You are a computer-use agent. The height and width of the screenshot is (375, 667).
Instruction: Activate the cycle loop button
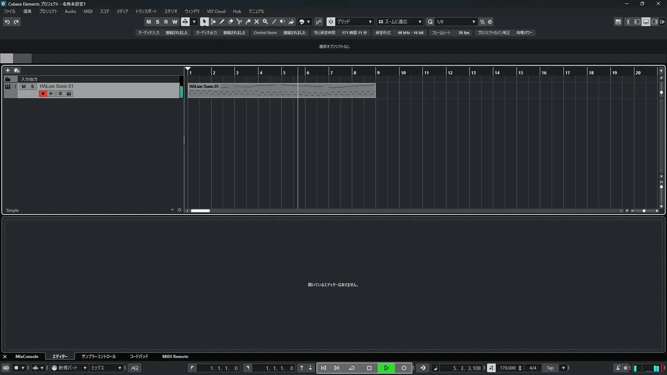point(352,368)
